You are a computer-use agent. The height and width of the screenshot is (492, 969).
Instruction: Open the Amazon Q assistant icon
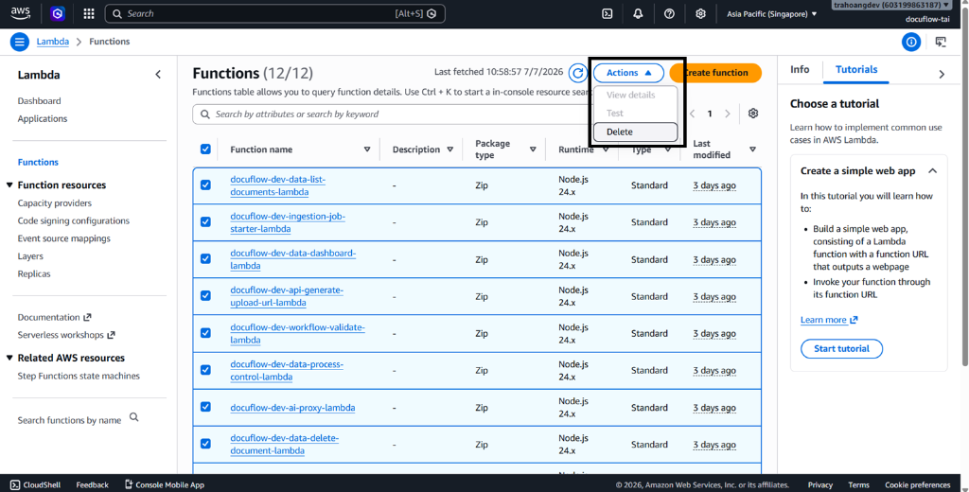58,13
